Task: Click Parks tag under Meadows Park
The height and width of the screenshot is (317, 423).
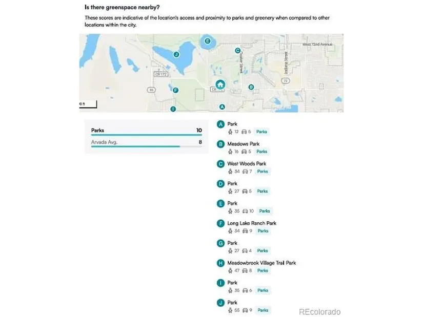Action: pyautogui.click(x=261, y=152)
